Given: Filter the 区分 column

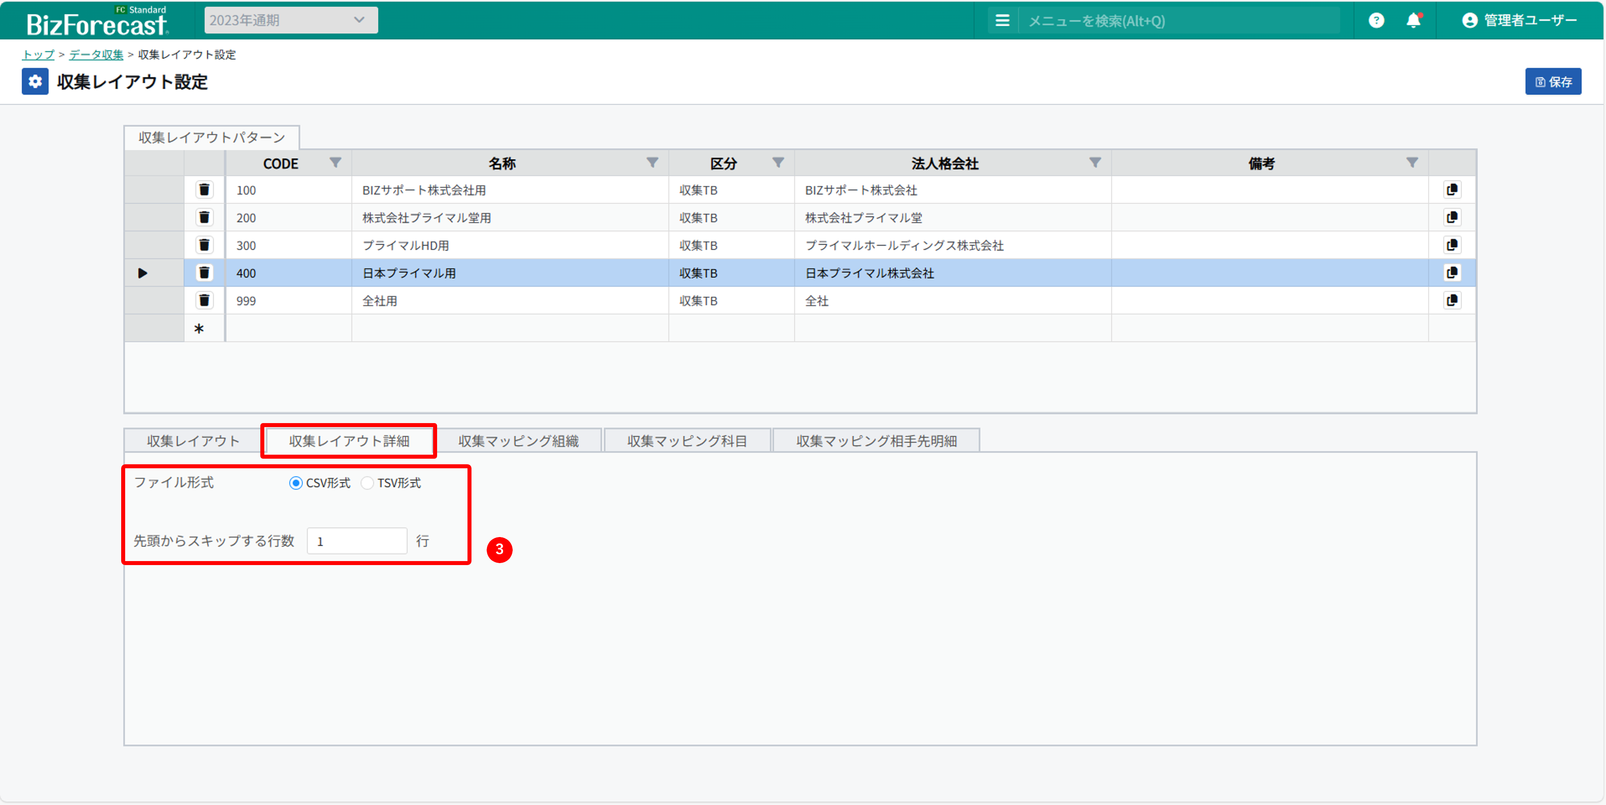Looking at the screenshot, I should 778,163.
